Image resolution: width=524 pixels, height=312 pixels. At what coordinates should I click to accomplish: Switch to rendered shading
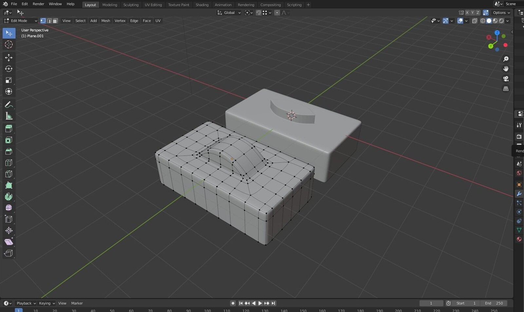tap(501, 21)
